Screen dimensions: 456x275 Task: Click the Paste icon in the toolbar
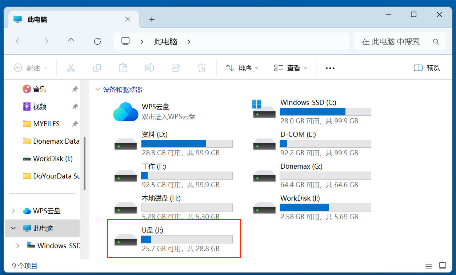pos(123,67)
